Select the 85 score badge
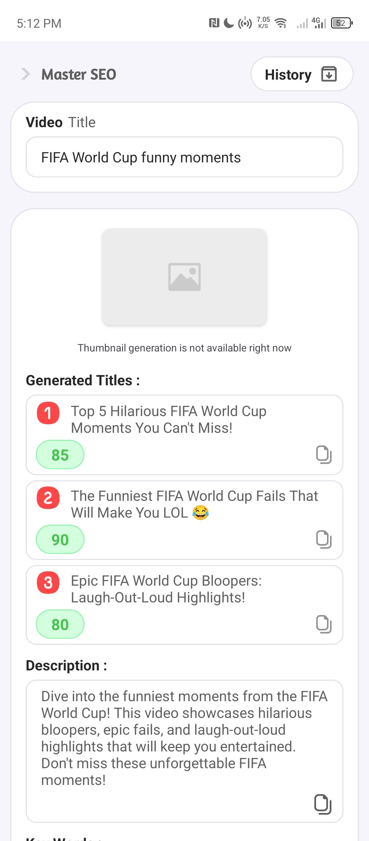369x841 pixels. point(60,455)
